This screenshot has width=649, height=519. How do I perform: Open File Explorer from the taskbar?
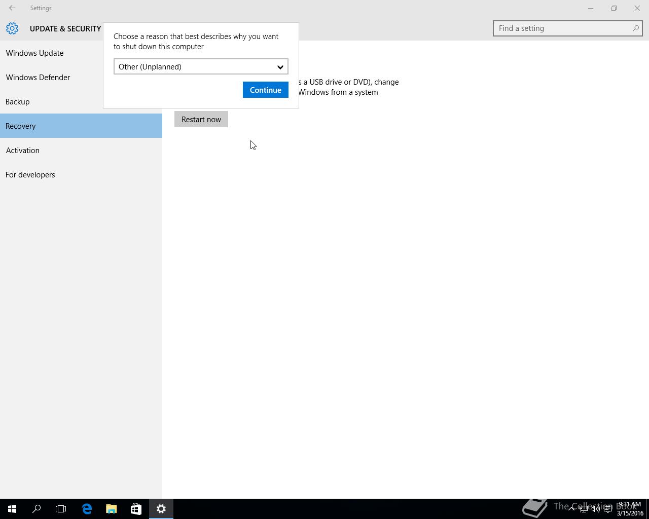click(111, 509)
